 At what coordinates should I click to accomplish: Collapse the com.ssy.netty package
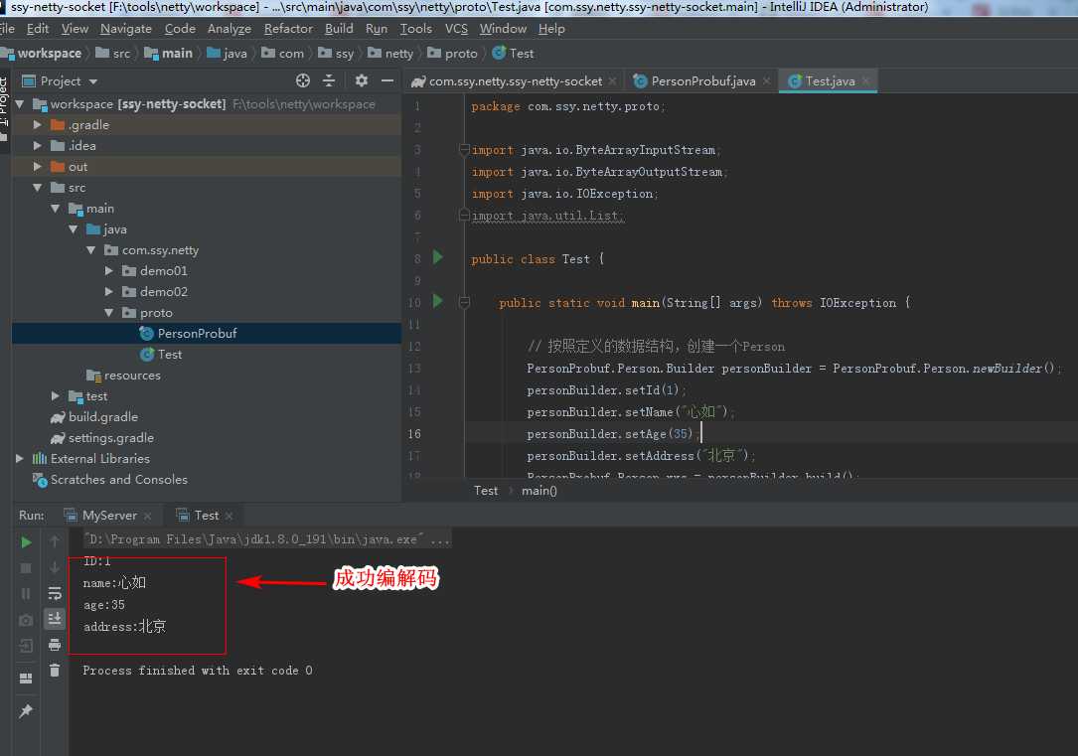pyautogui.click(x=90, y=250)
